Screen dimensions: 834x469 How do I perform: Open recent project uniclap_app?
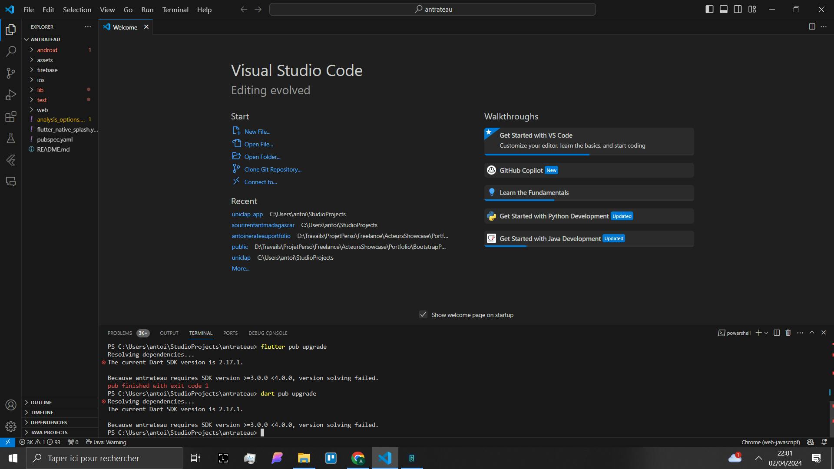[247, 214]
